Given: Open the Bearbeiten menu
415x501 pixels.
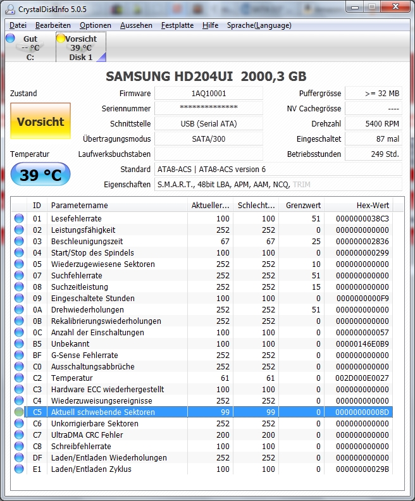Looking at the screenshot, I should point(53,25).
